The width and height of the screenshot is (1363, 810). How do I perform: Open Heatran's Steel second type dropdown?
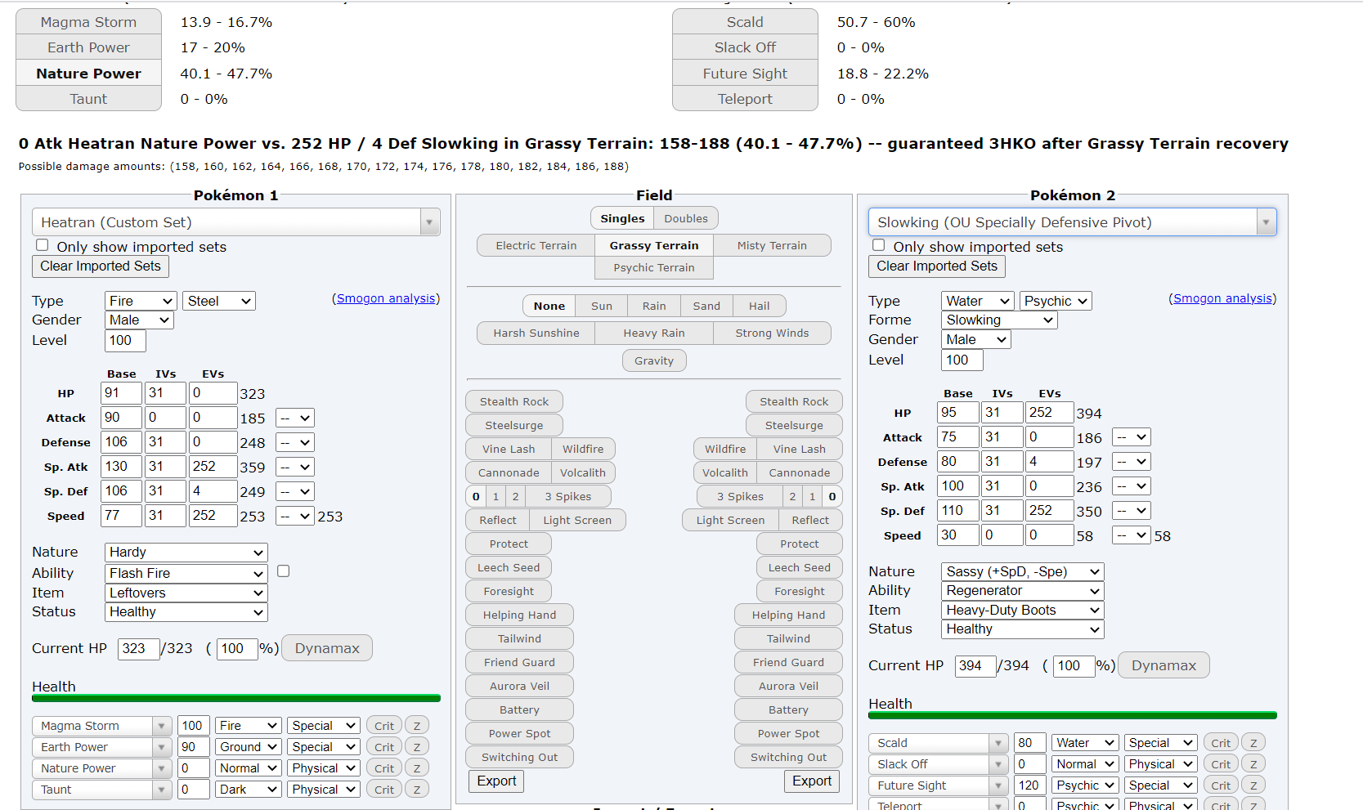point(219,301)
